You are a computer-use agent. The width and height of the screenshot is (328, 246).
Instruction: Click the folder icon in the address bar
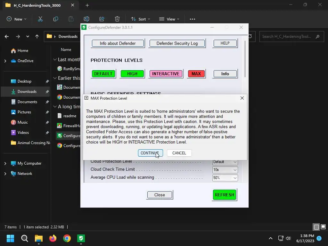[49, 36]
